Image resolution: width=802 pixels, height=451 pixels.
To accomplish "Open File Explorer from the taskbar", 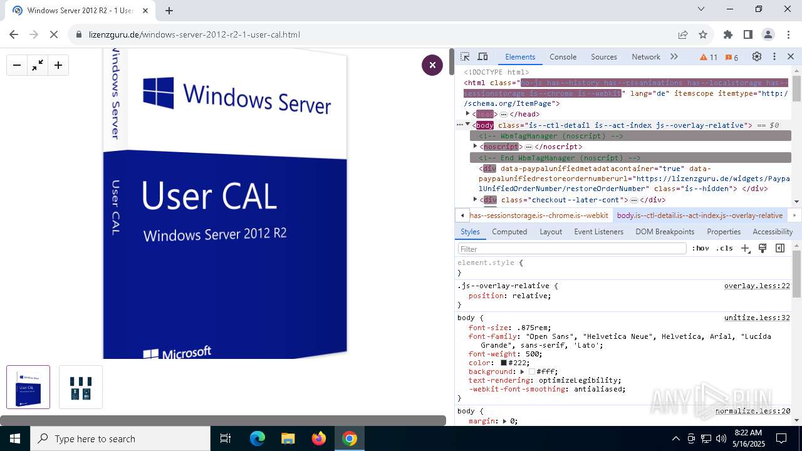I will tap(288, 438).
